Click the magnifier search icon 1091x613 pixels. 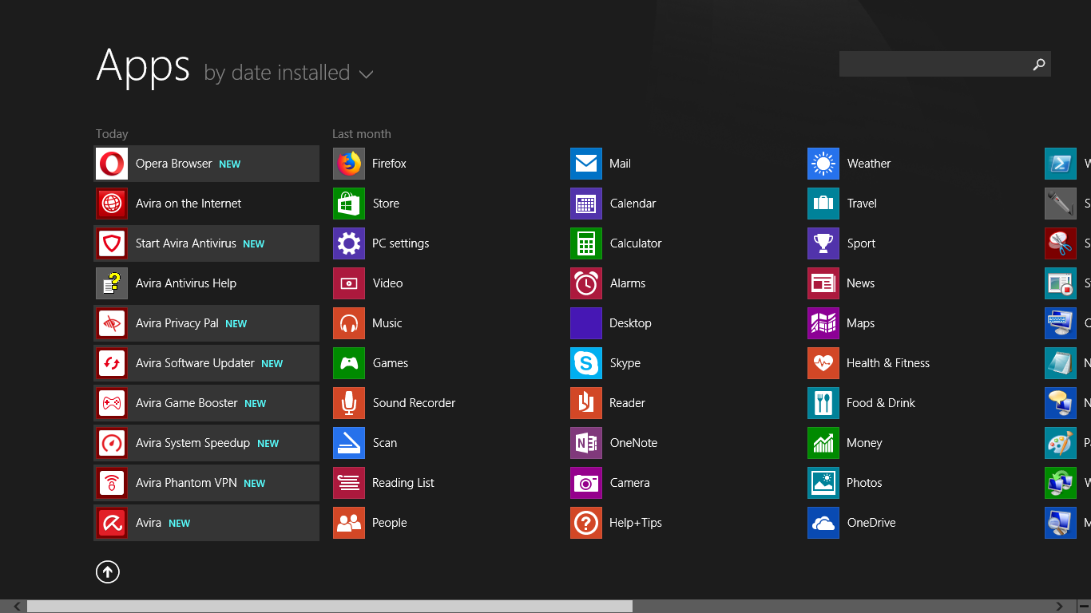pos(1039,64)
